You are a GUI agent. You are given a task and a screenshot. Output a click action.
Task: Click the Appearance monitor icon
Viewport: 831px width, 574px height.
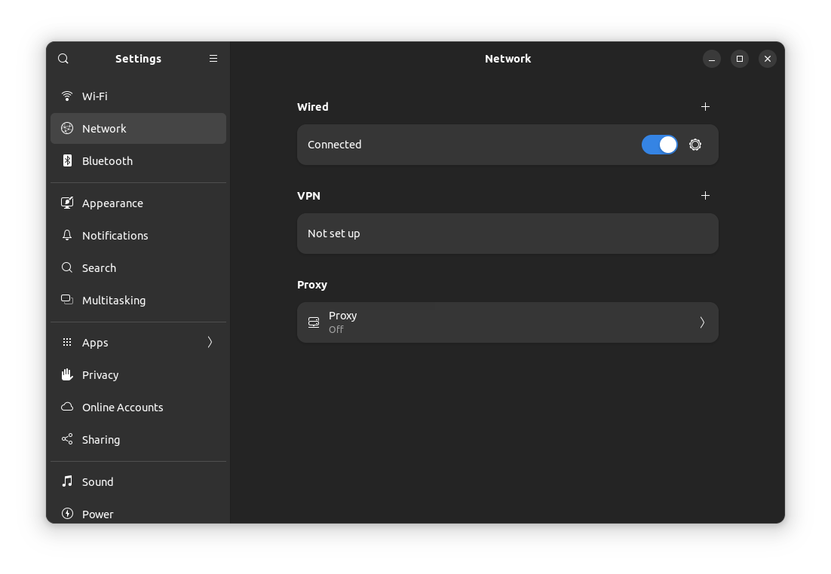pos(67,203)
